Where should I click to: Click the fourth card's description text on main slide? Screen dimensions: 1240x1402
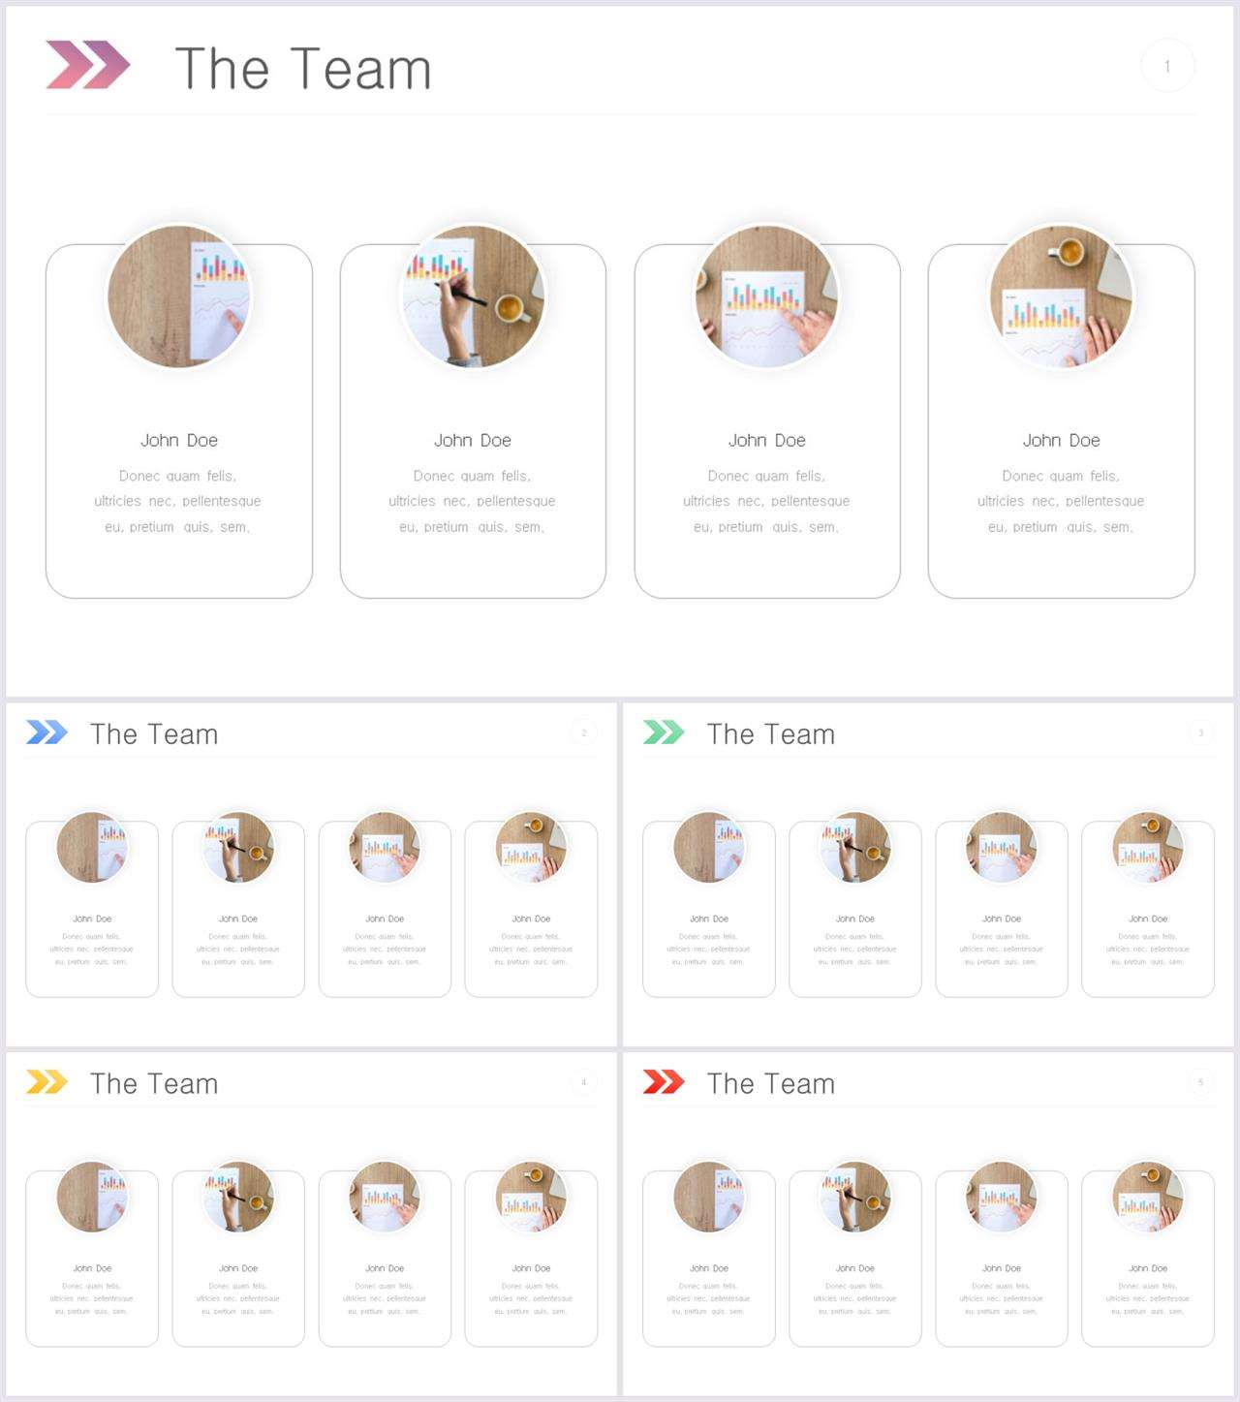[x=1061, y=501]
